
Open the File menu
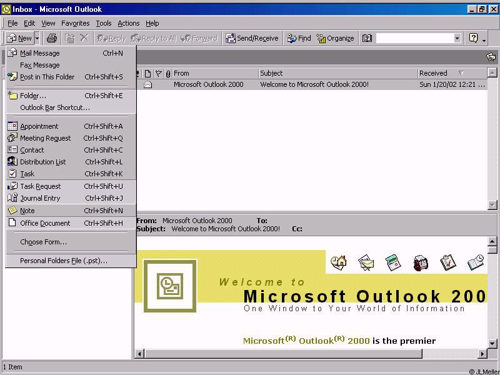(12, 23)
